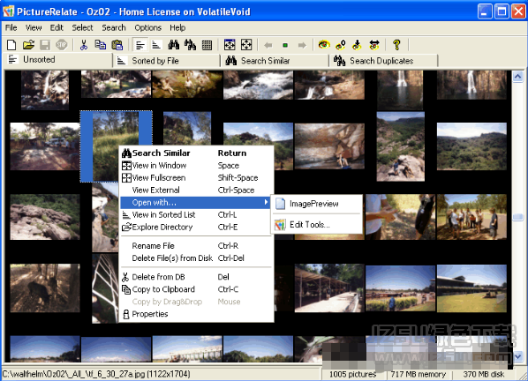Choose View in Sorted List
Screen dimensions: 528x381
(196, 214)
